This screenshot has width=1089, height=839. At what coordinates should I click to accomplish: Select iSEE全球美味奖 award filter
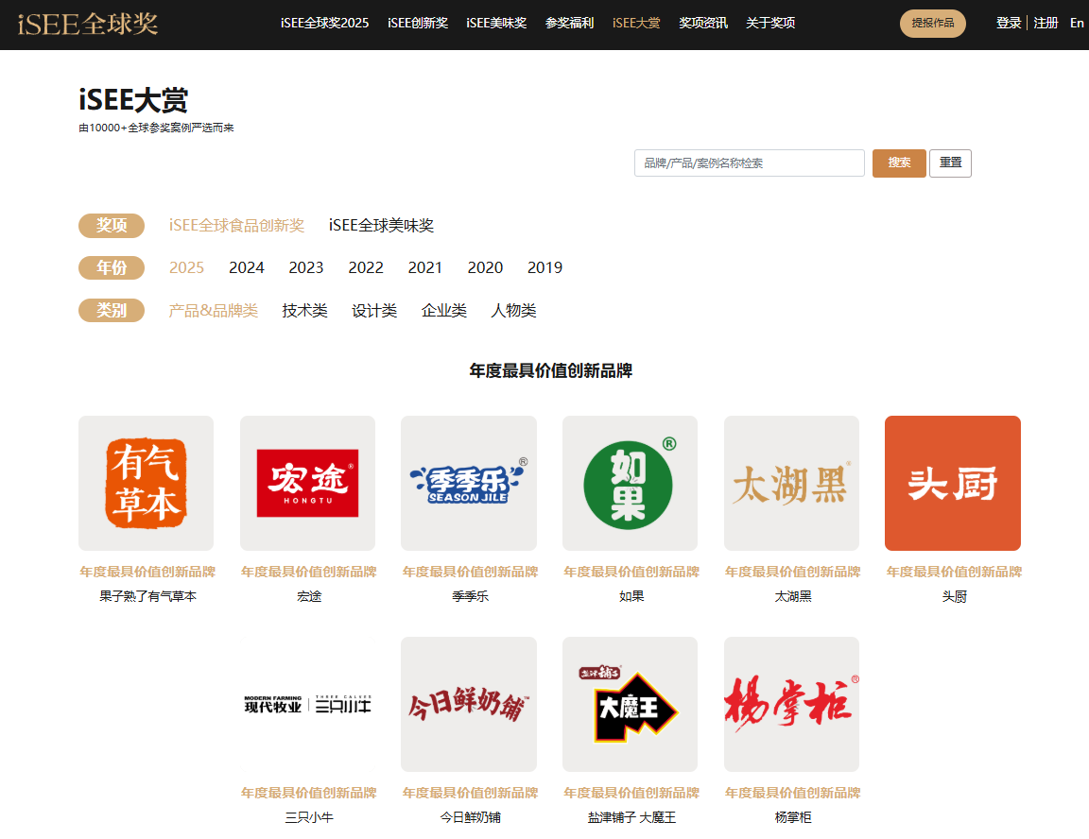(381, 226)
